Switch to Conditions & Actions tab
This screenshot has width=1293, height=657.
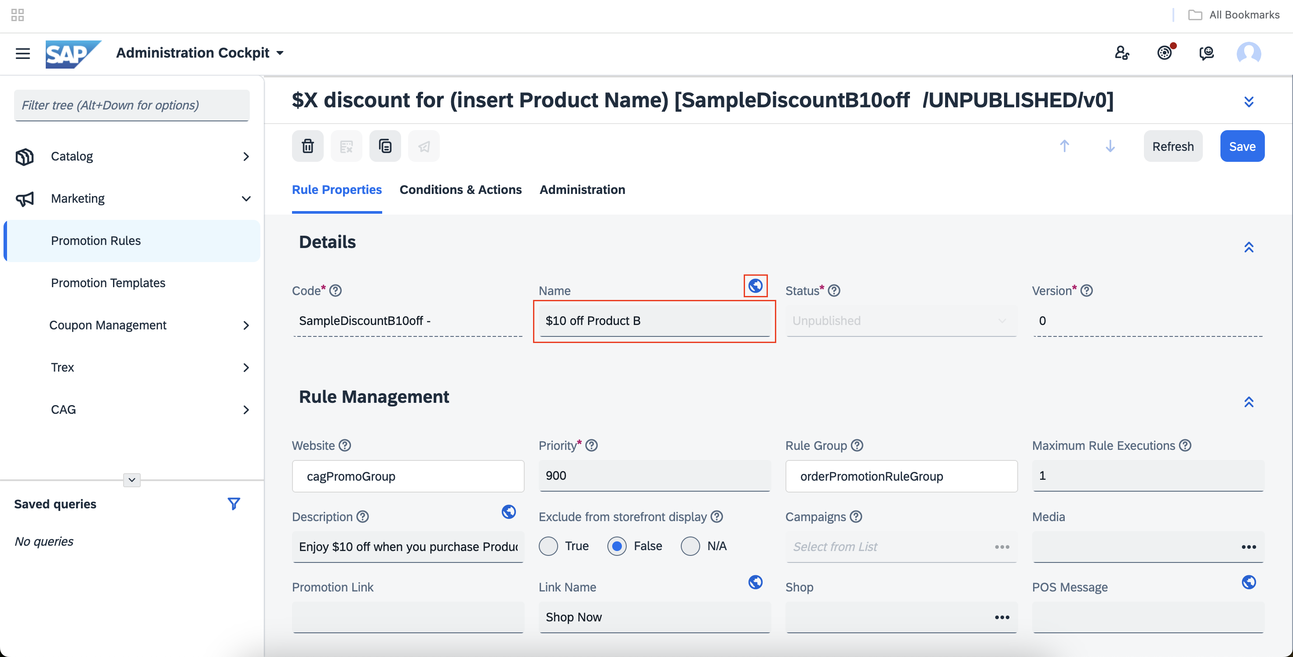[460, 190]
